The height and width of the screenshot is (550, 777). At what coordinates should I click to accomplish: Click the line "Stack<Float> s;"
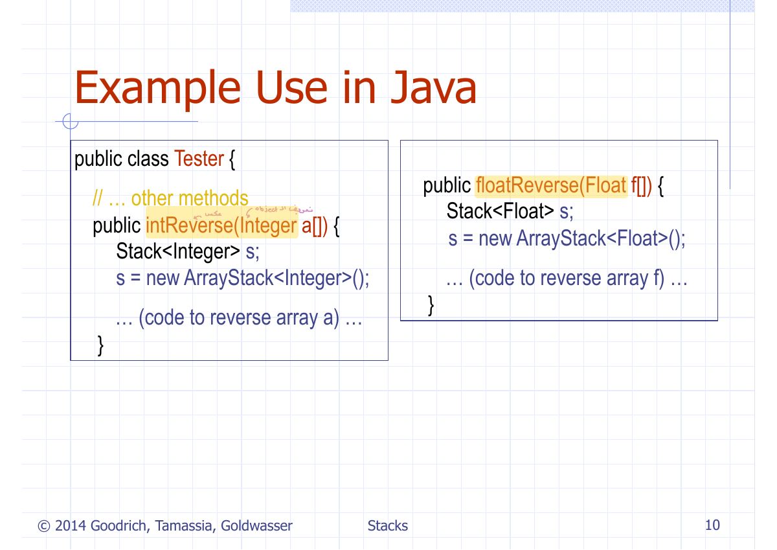click(510, 211)
